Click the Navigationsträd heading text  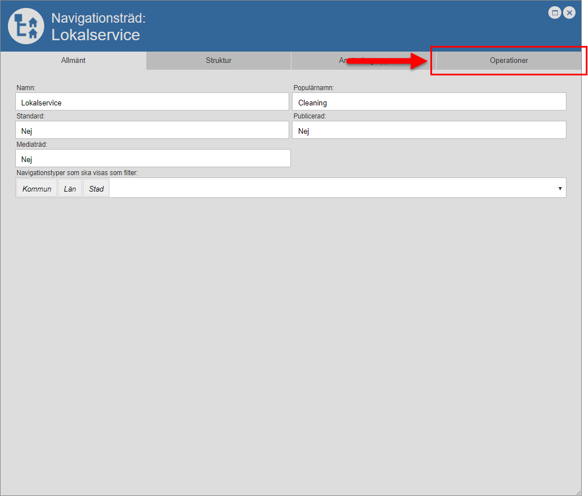pos(98,18)
